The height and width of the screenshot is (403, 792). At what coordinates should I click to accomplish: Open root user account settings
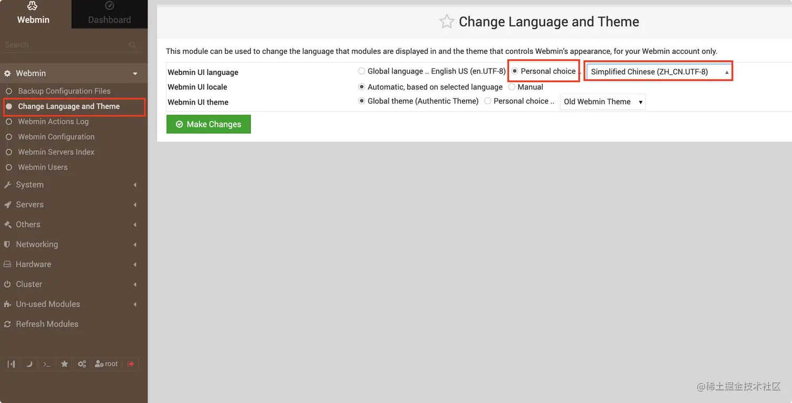pyautogui.click(x=106, y=364)
